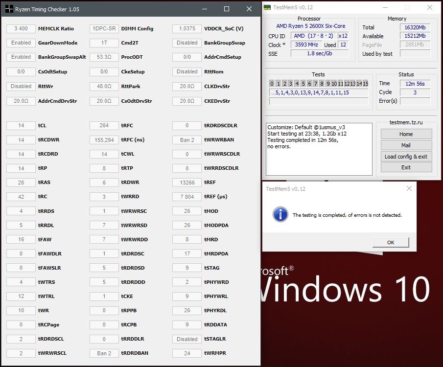
Task: Click the Status Time 12m 56s field
Action: (x=415, y=84)
